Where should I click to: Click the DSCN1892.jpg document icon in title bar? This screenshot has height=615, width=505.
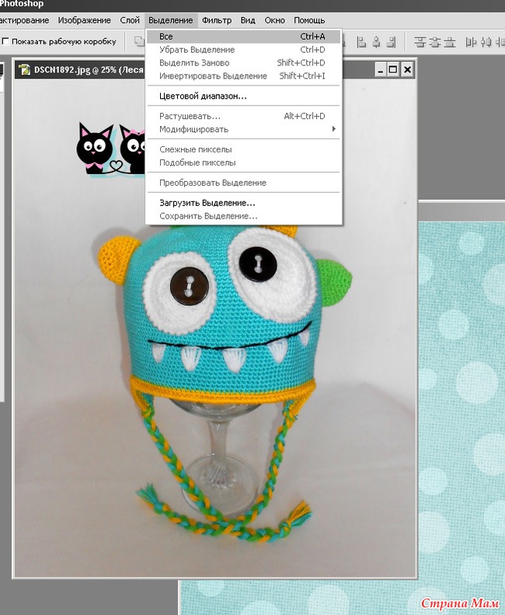(x=24, y=70)
